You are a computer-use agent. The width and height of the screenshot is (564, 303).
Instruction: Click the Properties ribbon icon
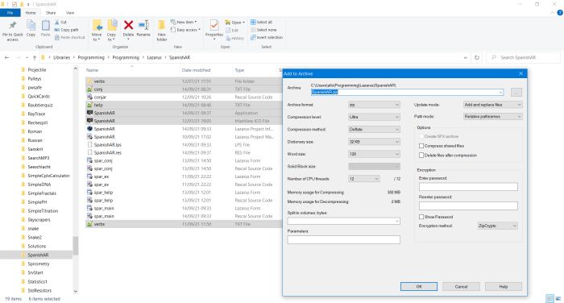point(214,26)
